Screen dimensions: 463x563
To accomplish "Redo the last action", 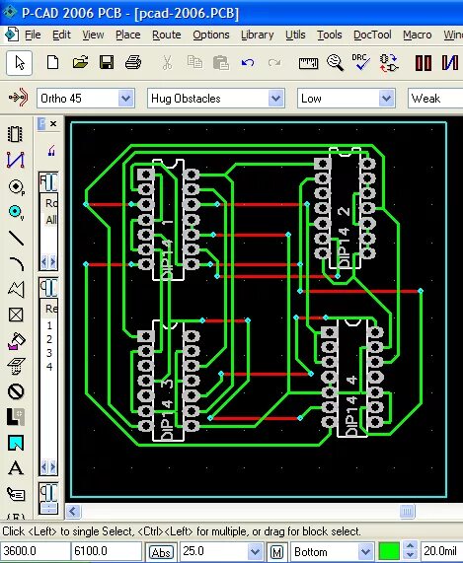I will pyautogui.click(x=274, y=63).
